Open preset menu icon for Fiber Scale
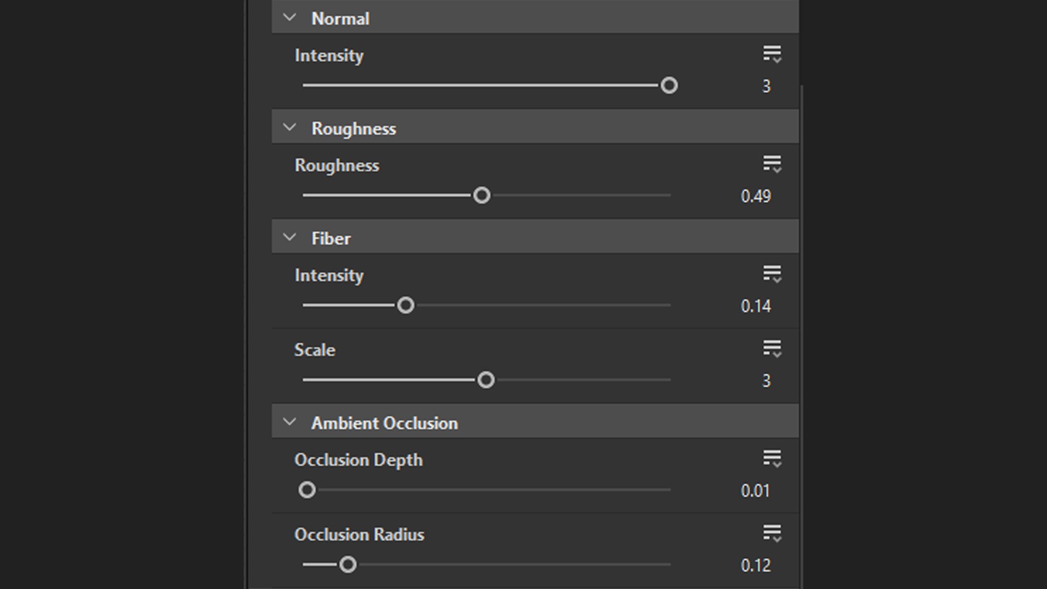This screenshot has width=1047, height=589. (772, 348)
